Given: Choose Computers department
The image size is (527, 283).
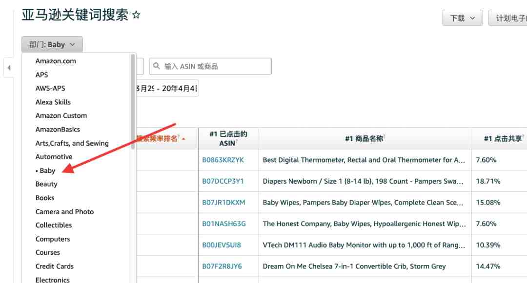Looking at the screenshot, I should point(53,239).
